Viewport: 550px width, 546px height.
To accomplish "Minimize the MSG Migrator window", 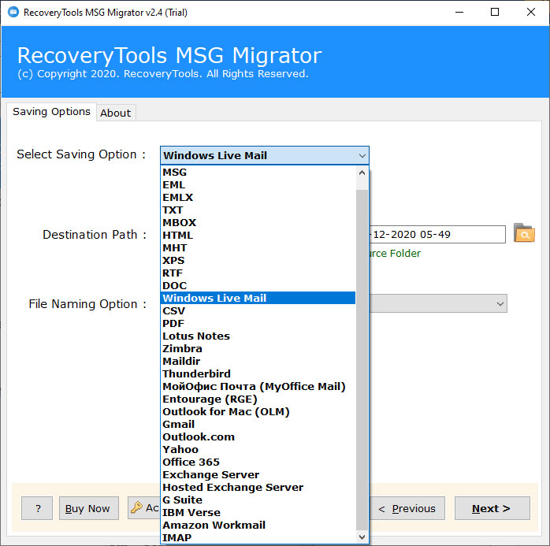I will click(459, 13).
